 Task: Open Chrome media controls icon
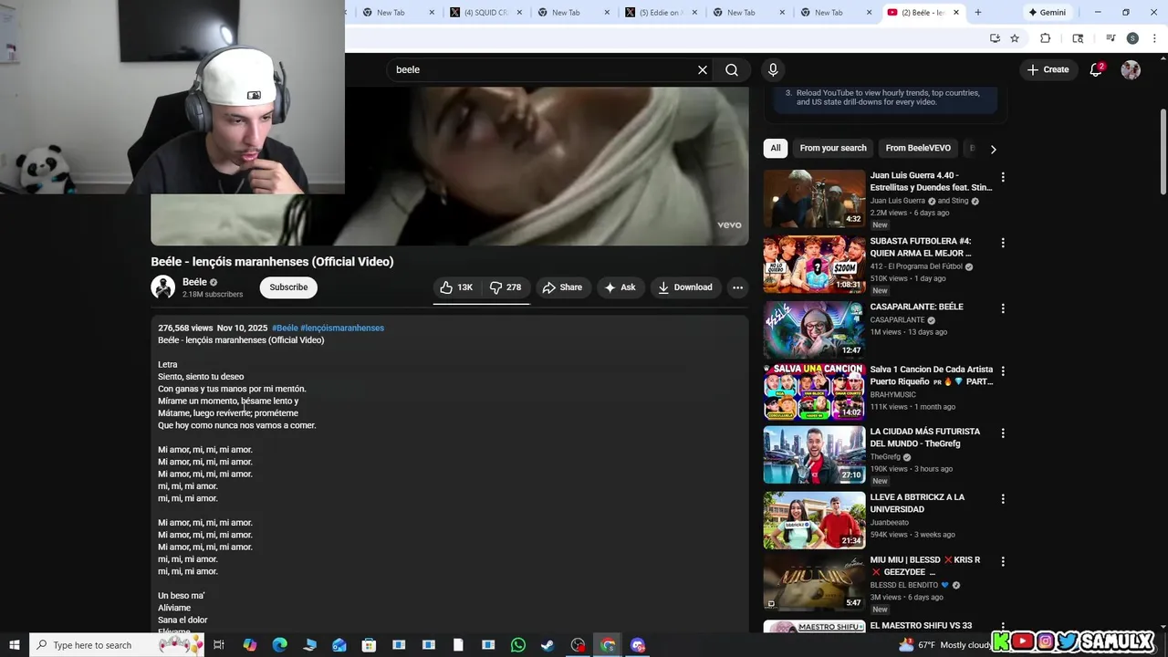[1111, 38]
